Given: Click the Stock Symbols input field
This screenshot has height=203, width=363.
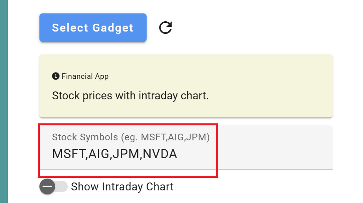Looking at the screenshot, I should (185, 147).
